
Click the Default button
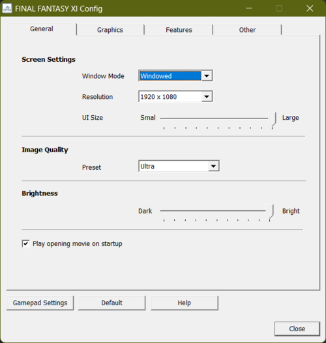[x=111, y=303]
